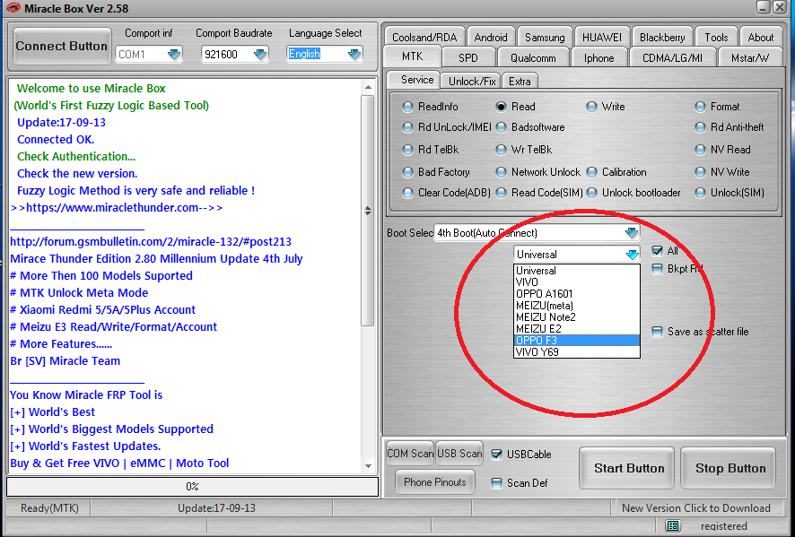The width and height of the screenshot is (795, 537).
Task: Click New Version Click to Download
Action: [696, 508]
